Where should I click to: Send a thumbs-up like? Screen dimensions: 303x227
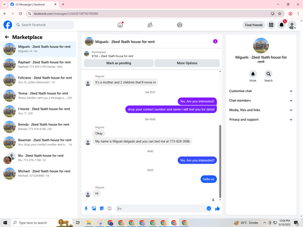tap(218, 208)
